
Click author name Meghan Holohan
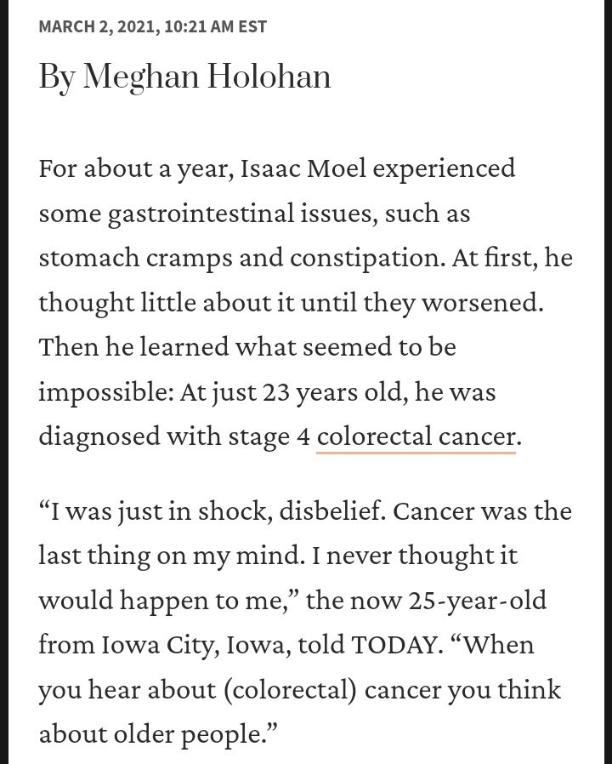coord(207,77)
